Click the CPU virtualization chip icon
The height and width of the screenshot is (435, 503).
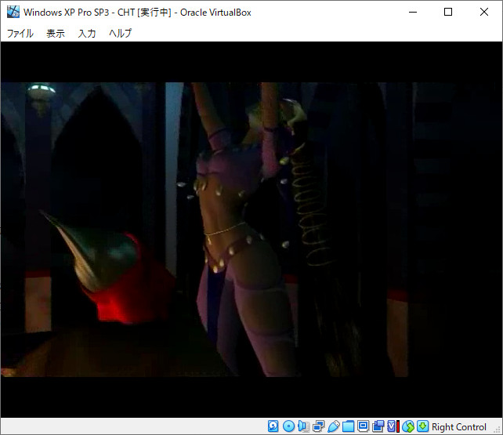[x=393, y=426]
